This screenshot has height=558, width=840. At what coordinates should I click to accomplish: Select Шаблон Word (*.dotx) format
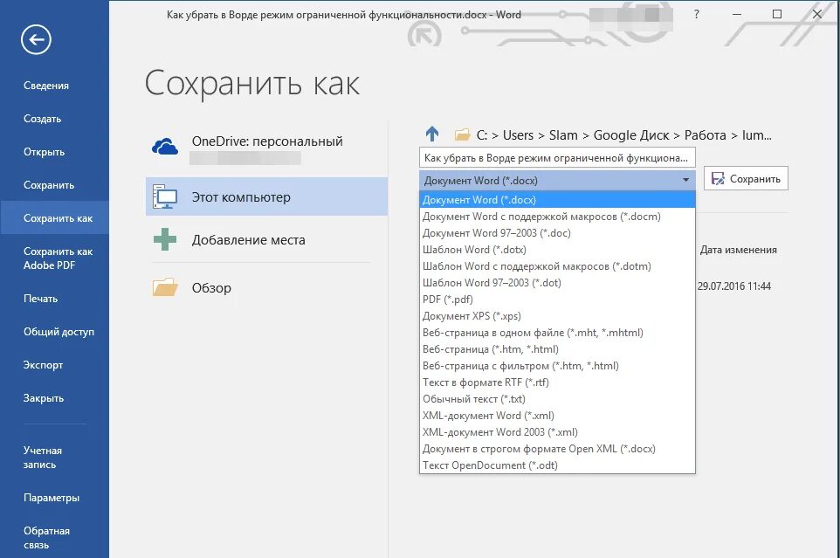point(557,250)
